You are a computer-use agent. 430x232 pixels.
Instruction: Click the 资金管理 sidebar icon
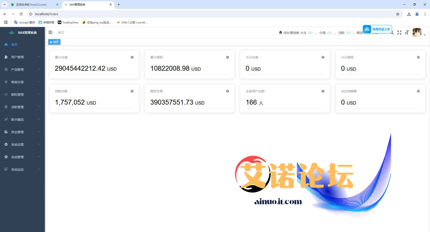coord(6,132)
